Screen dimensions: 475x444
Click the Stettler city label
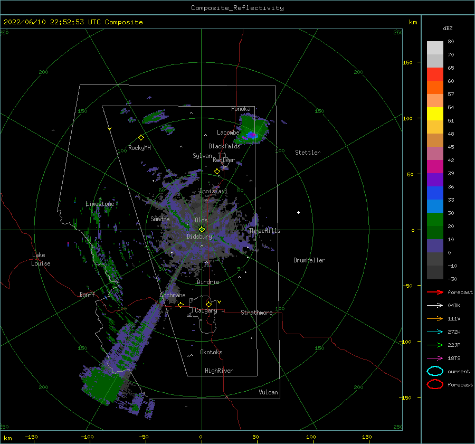(x=308, y=153)
